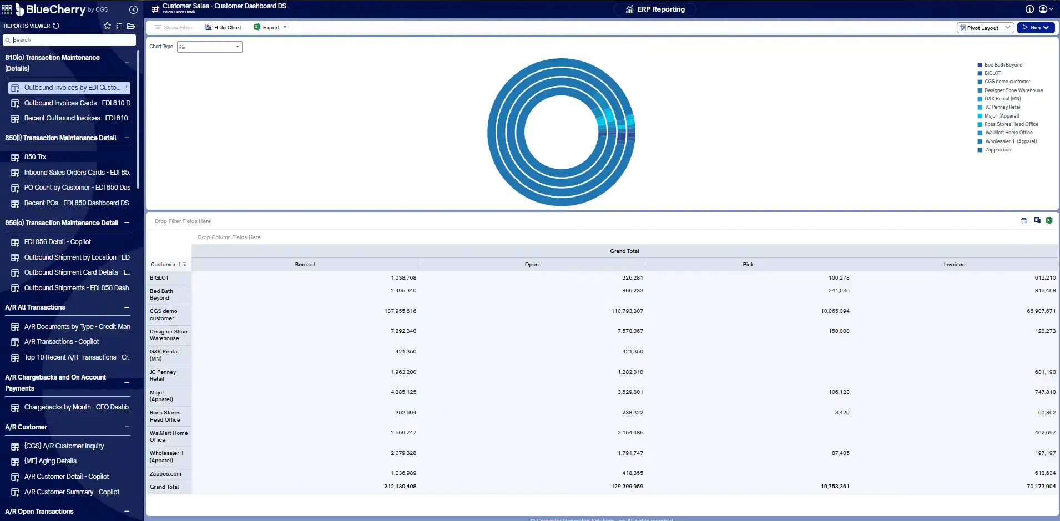Click the report list view icon
This screenshot has height=521, width=1060.
pyautogui.click(x=119, y=26)
